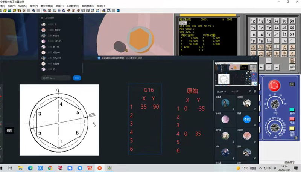Open File Explorer from the taskbar
The height and width of the screenshot is (172, 301).
coord(20,168)
